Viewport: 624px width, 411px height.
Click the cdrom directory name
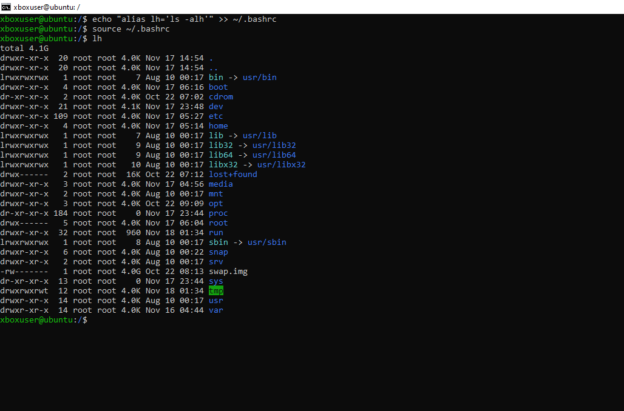click(x=221, y=97)
